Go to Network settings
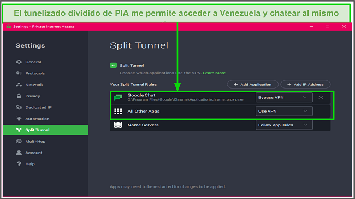 pos(46,85)
